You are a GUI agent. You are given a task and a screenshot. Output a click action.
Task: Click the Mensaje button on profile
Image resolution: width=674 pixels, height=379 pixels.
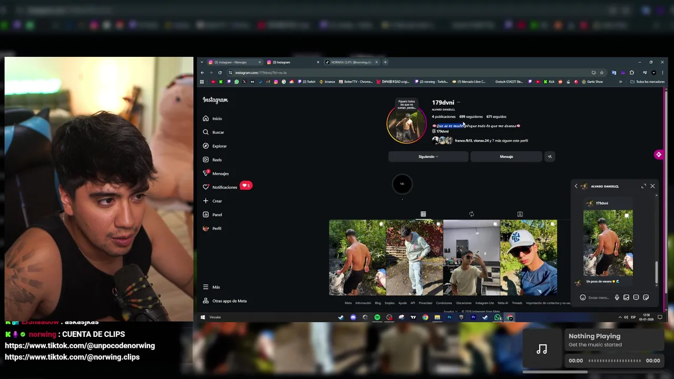pos(506,156)
